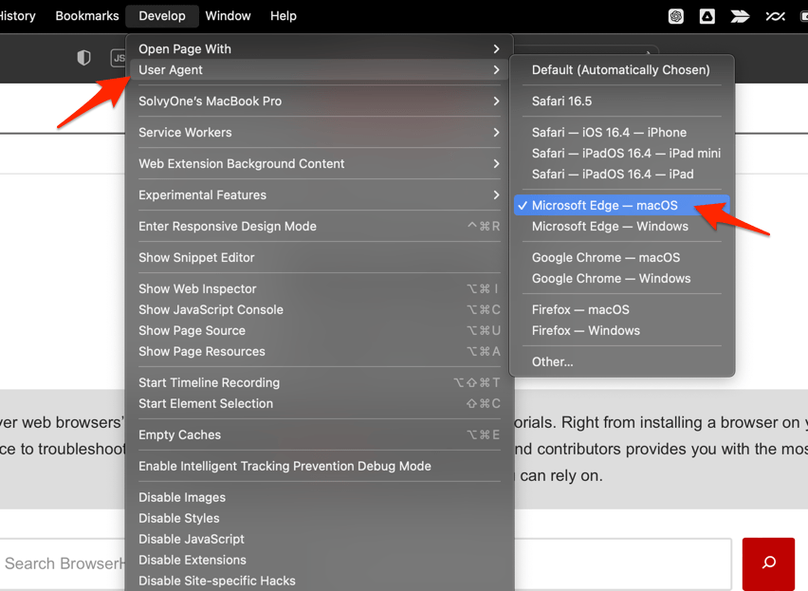
Task: Select Safari iOS 16.4 iPhone user agent
Action: tap(622, 133)
